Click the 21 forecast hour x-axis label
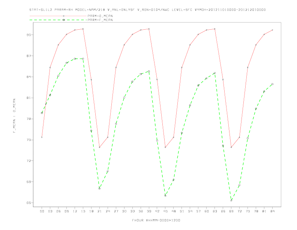The height and width of the screenshot is (230, 297). tap(99, 211)
